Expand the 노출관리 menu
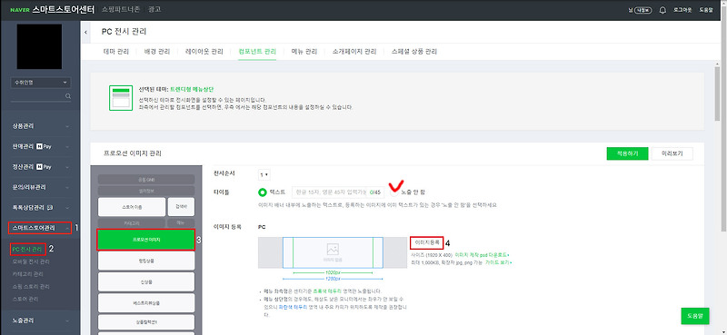The width and height of the screenshot is (727, 335). tap(40, 320)
